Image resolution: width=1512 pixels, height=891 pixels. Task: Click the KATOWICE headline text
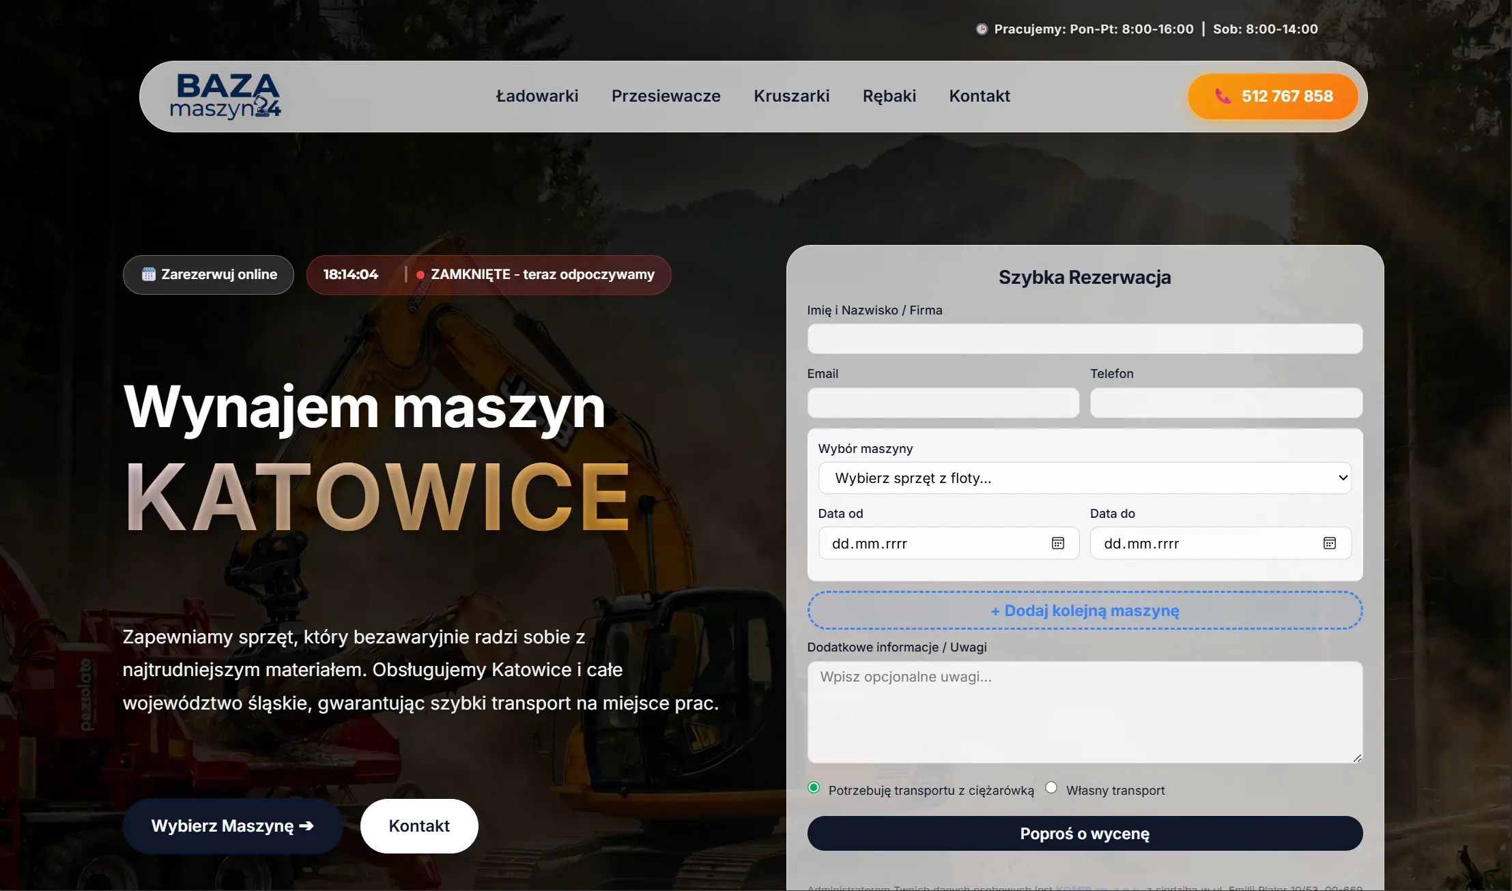point(377,497)
